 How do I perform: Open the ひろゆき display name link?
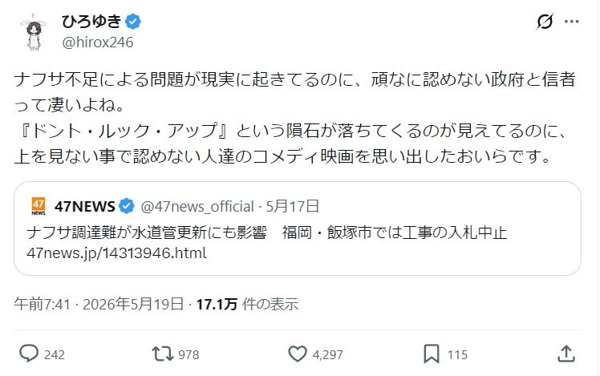click(x=91, y=22)
